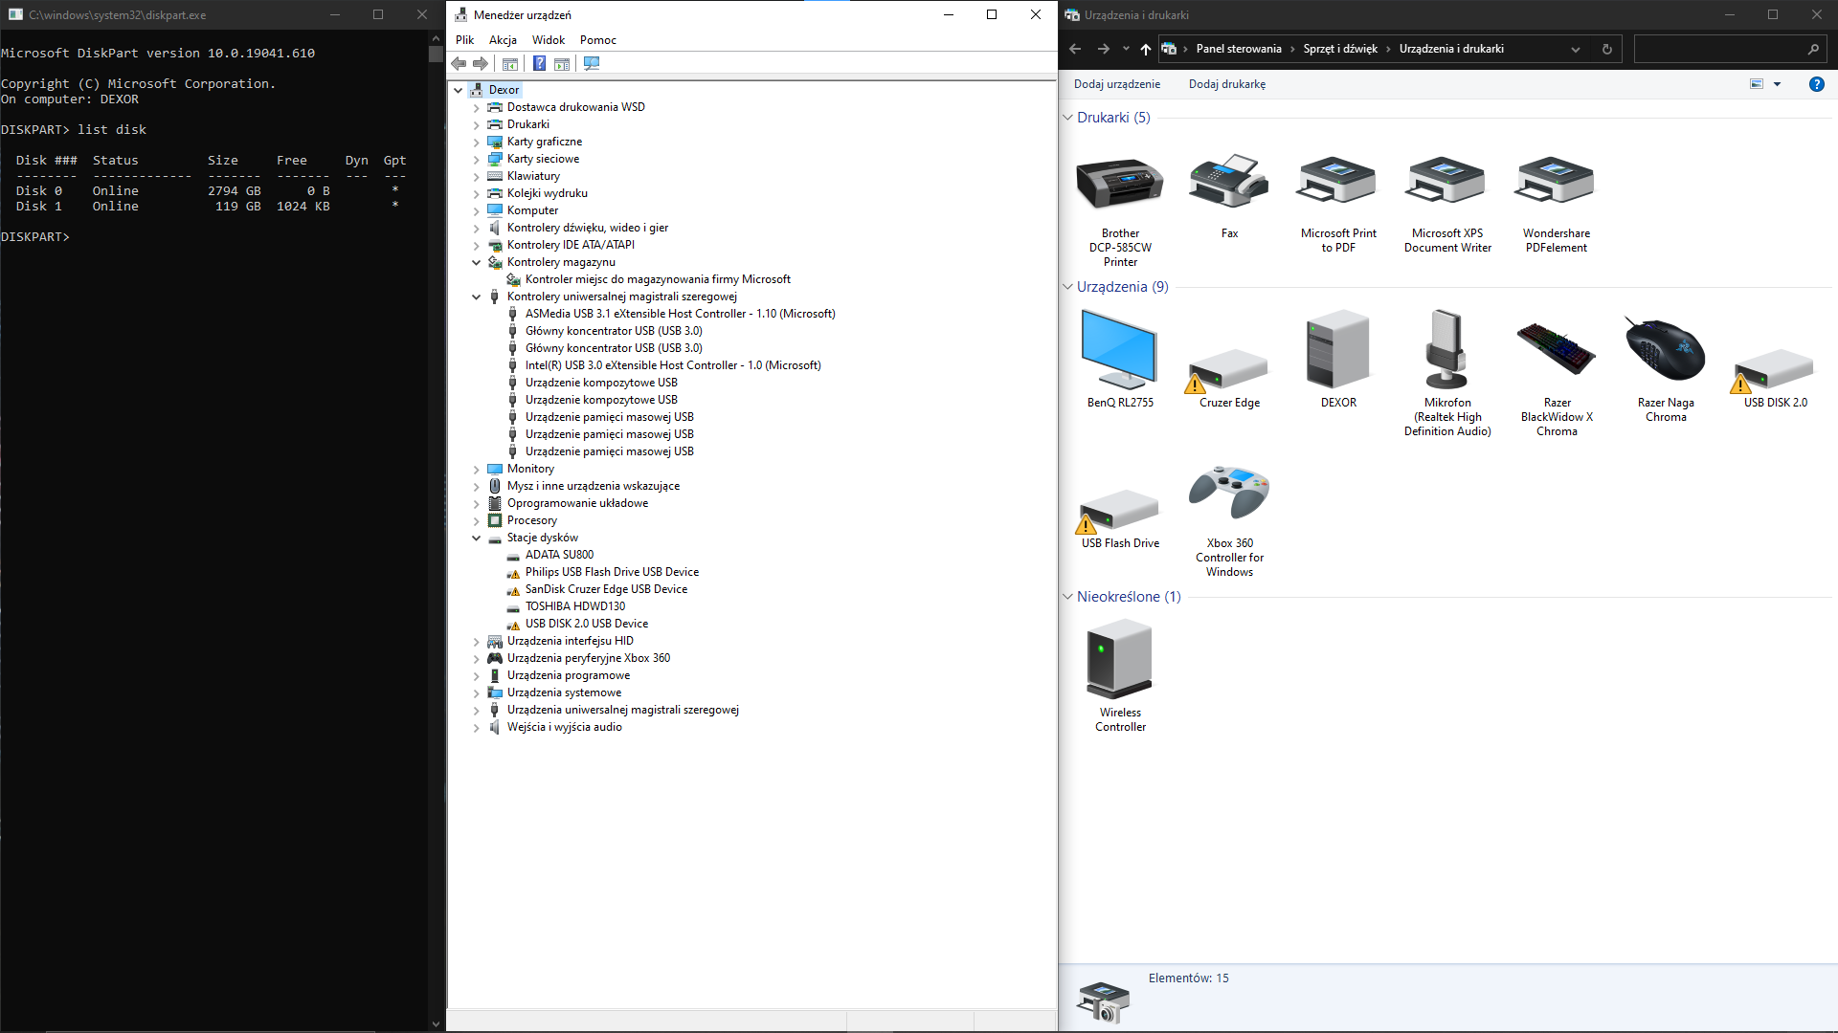Select ASMedia USB 3.1 eXtensible Host Controller
The width and height of the screenshot is (1838, 1033).
point(680,314)
